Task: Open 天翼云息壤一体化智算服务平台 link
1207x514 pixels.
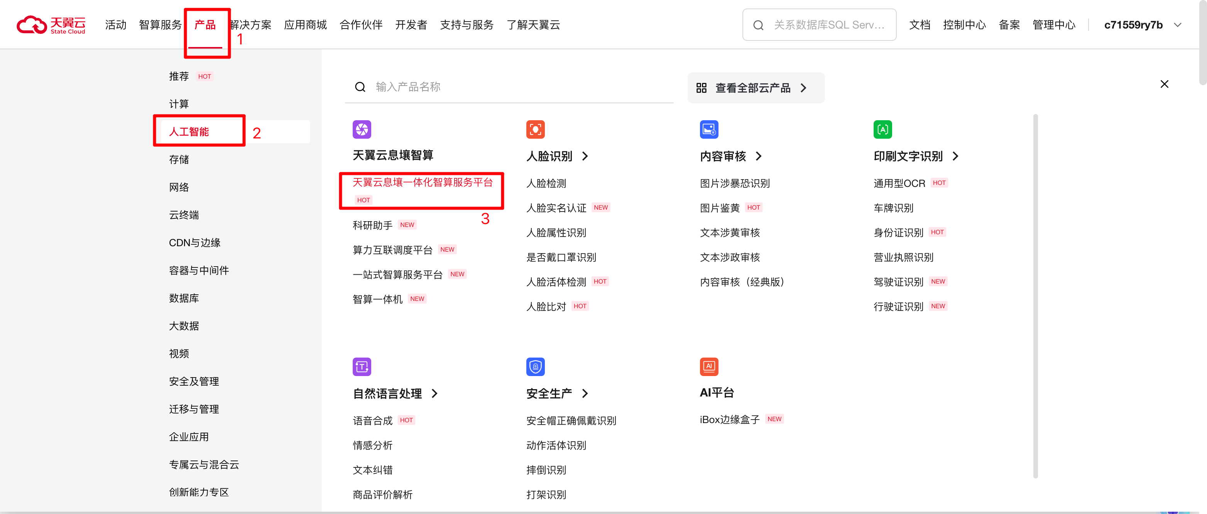Action: click(x=423, y=182)
